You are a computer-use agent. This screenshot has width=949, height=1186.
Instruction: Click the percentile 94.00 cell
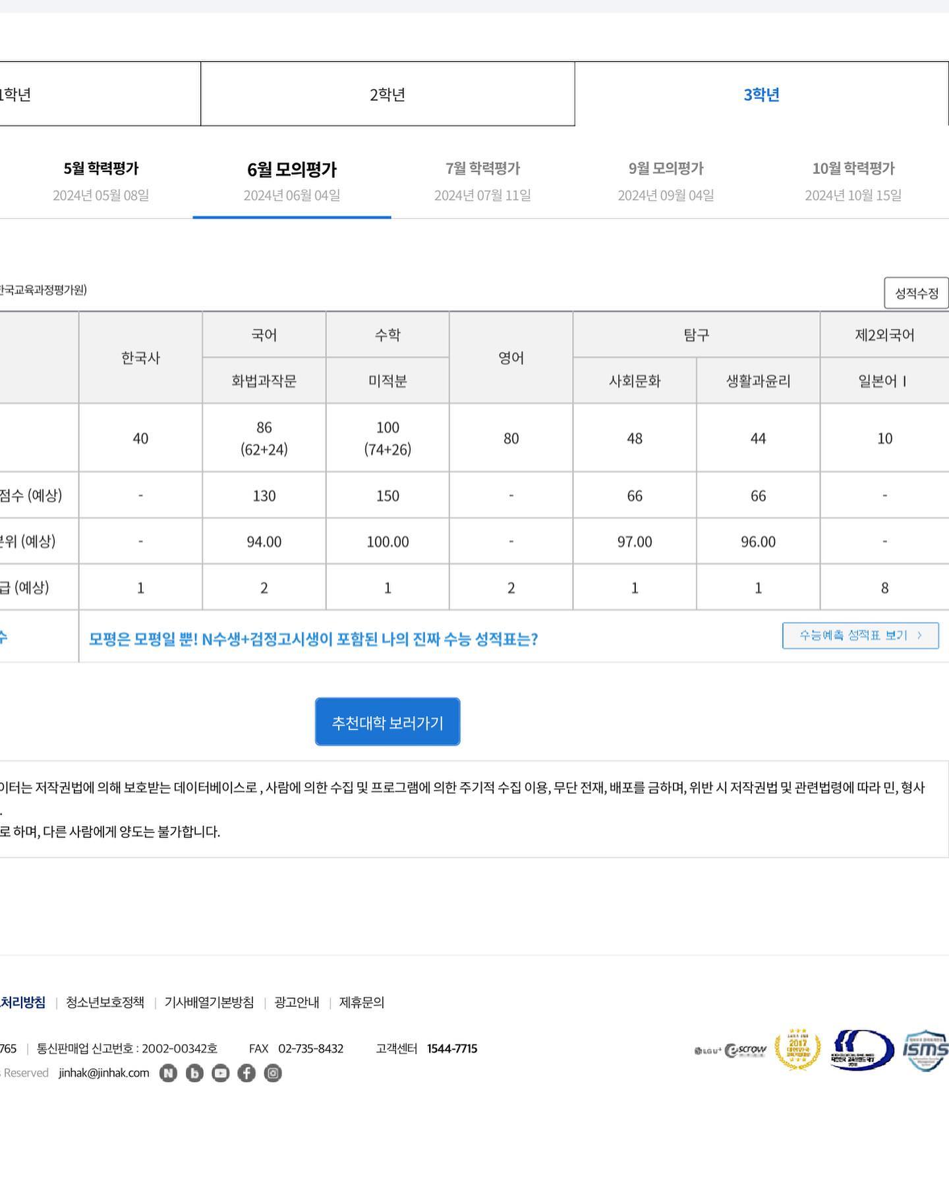[264, 542]
